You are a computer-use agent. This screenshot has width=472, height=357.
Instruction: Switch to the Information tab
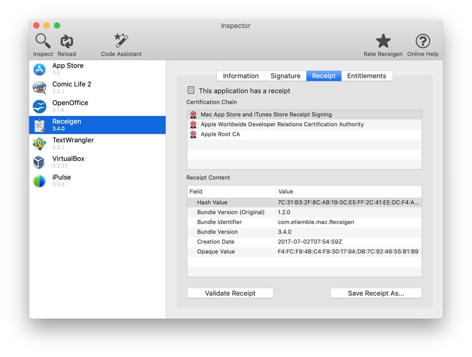pyautogui.click(x=241, y=76)
